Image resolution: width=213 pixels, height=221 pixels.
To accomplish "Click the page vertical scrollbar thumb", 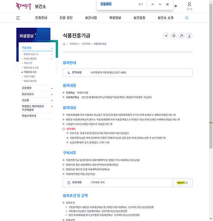I will coord(211,76).
